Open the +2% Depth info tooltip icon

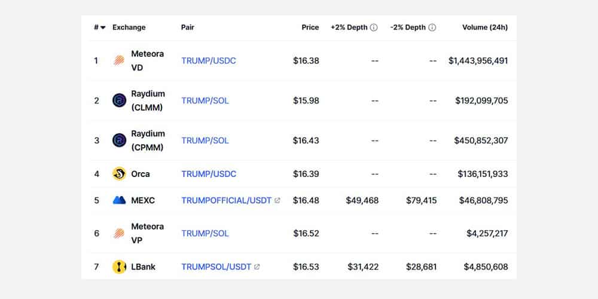click(x=374, y=28)
